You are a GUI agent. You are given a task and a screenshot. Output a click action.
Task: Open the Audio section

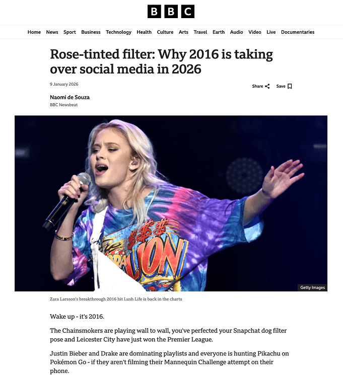click(x=236, y=32)
